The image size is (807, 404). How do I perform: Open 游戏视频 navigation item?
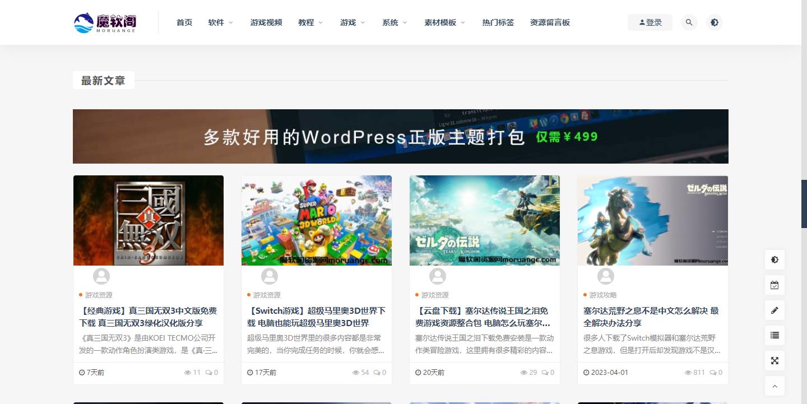[266, 22]
